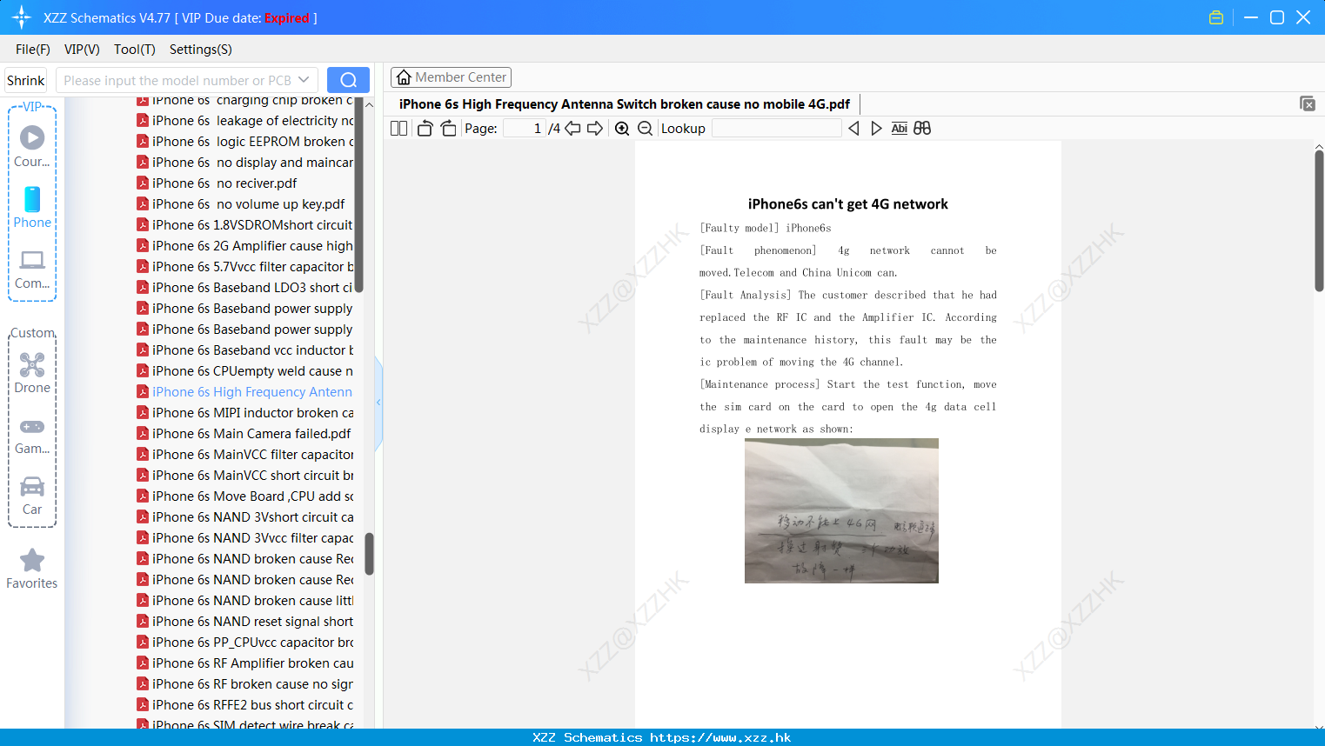
Task: Click the Lookup text field
Action: (x=777, y=128)
